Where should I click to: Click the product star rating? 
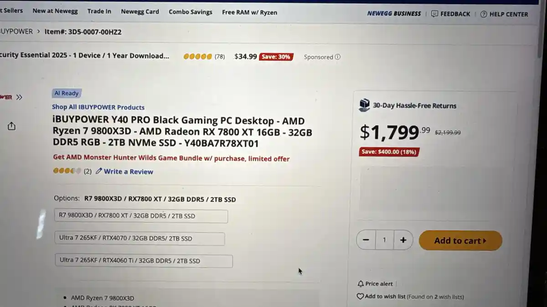point(67,171)
